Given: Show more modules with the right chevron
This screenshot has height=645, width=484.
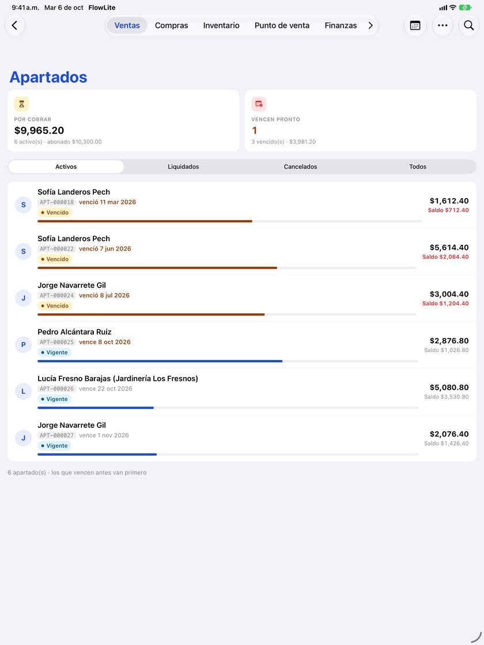Looking at the screenshot, I should [370, 25].
